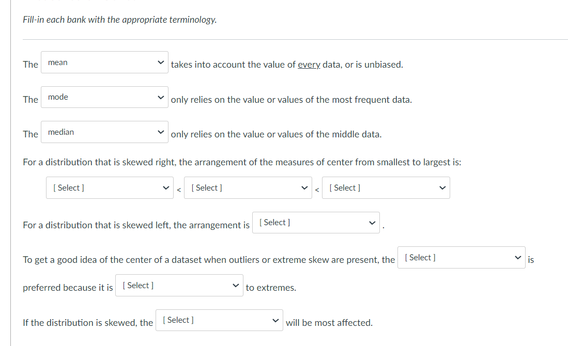568x346 pixels.
Task: Open the Select for most affected measure
Action: point(219,320)
